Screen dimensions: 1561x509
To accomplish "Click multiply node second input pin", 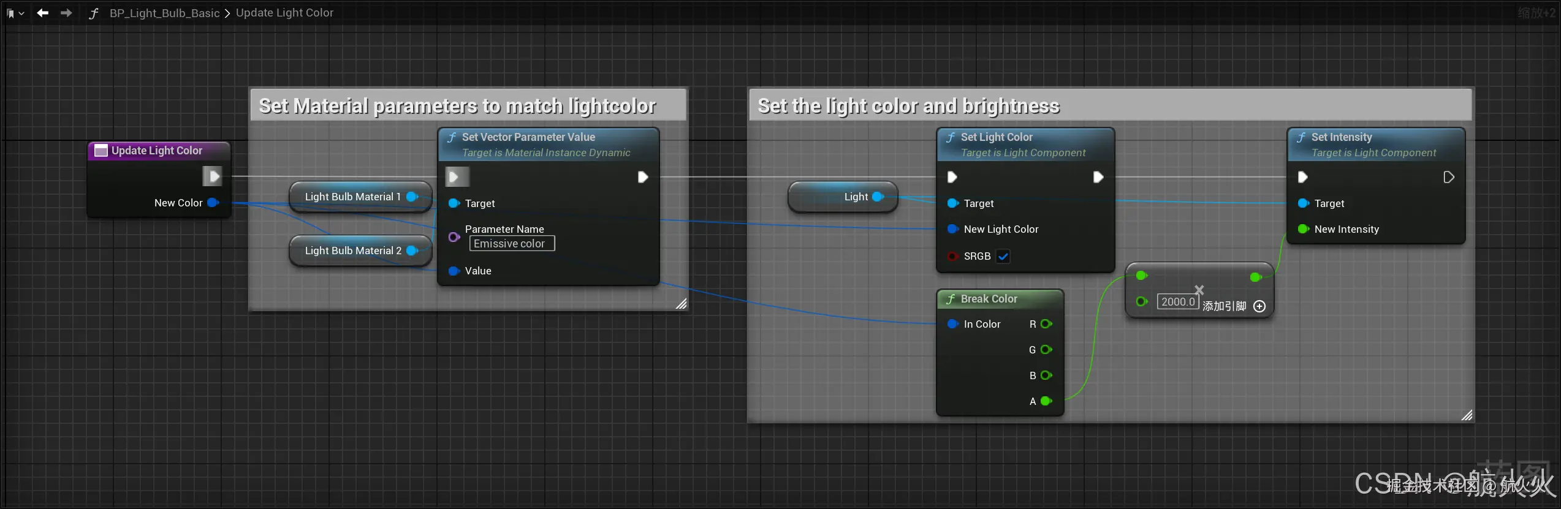I will (1142, 301).
